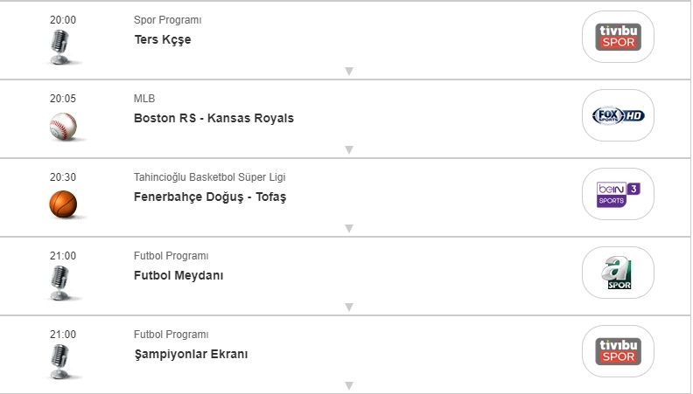This screenshot has height=394, width=693.
Task: Click the microphone icon beside Futbol Meydanı
Action: point(60,282)
